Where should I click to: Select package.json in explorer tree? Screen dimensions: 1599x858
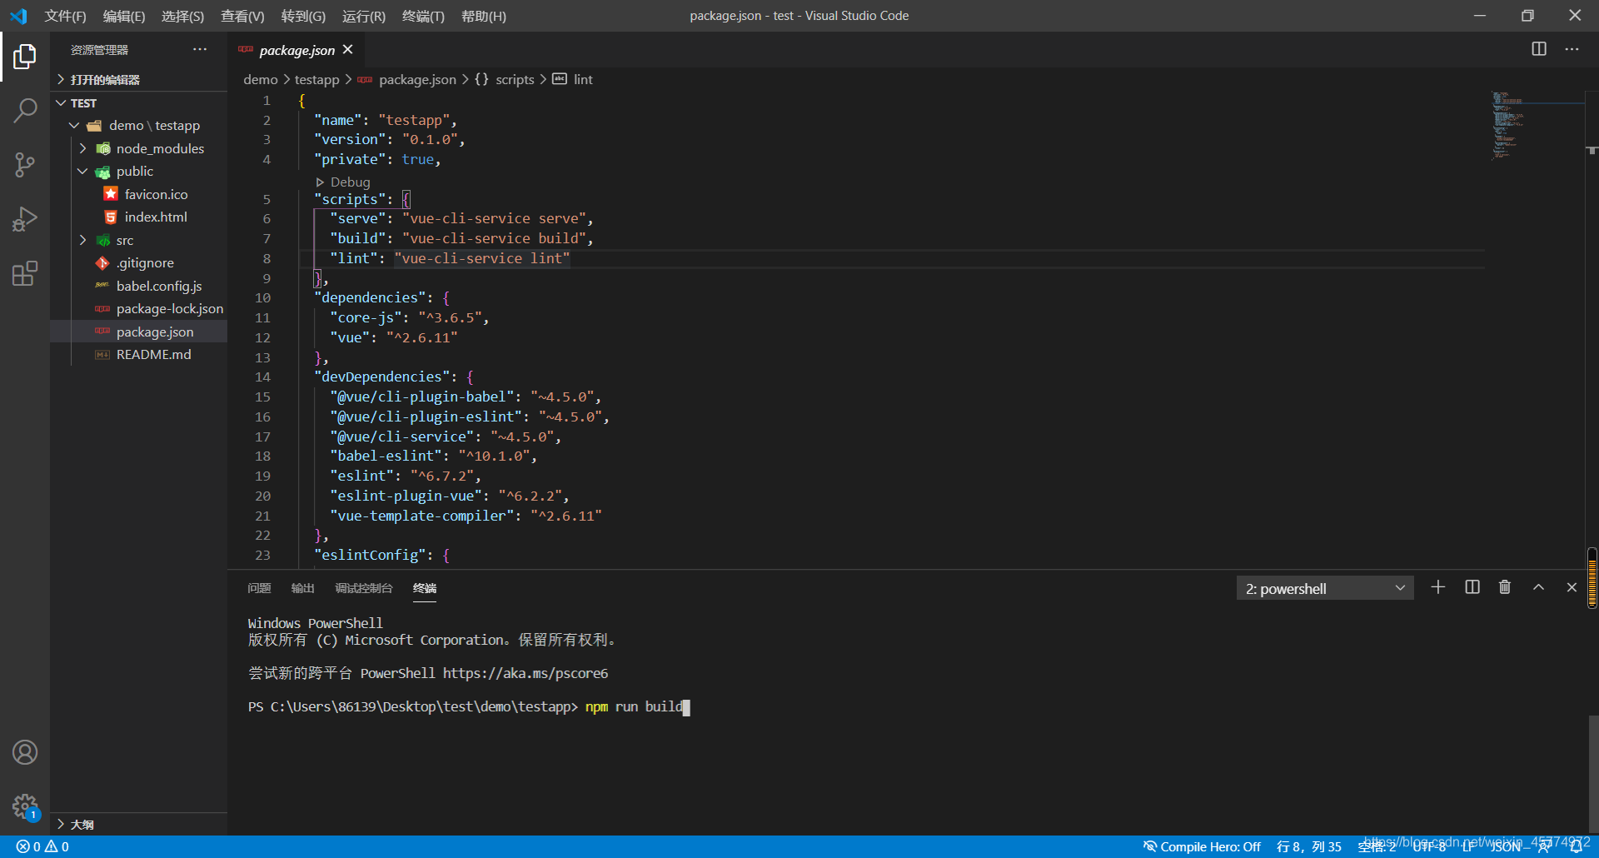coord(138,332)
